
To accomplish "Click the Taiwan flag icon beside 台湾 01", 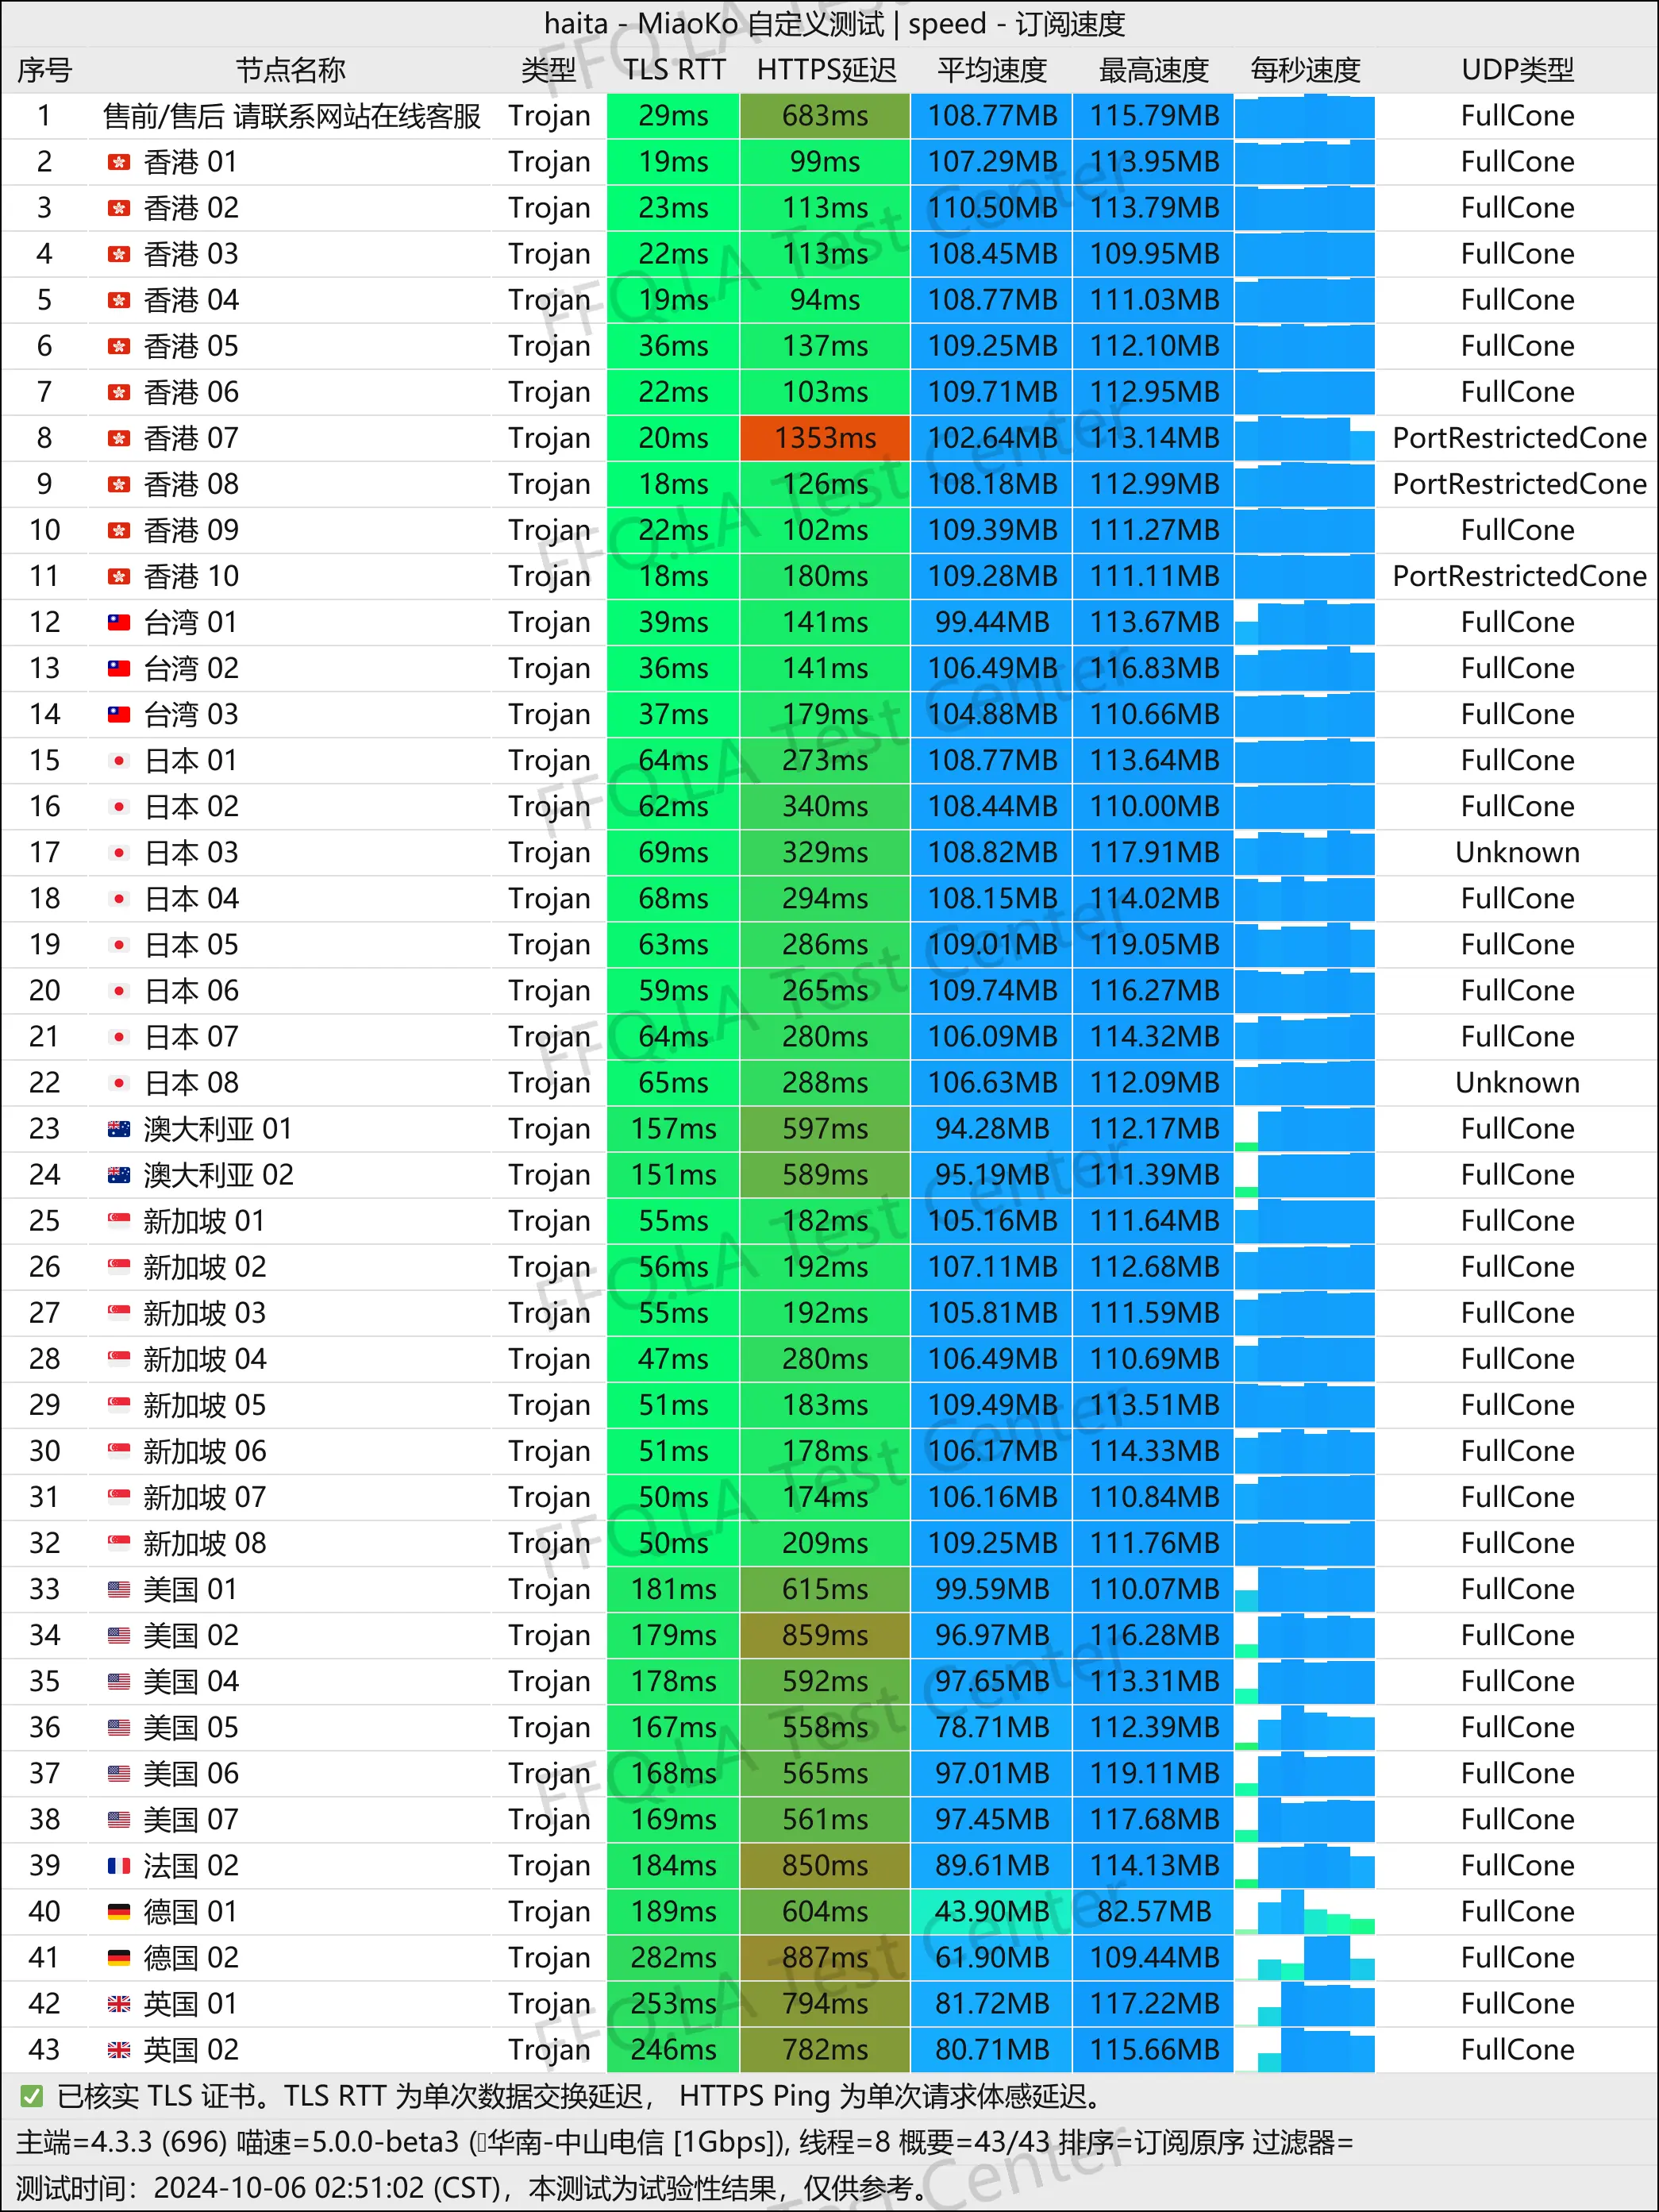I will click(119, 622).
